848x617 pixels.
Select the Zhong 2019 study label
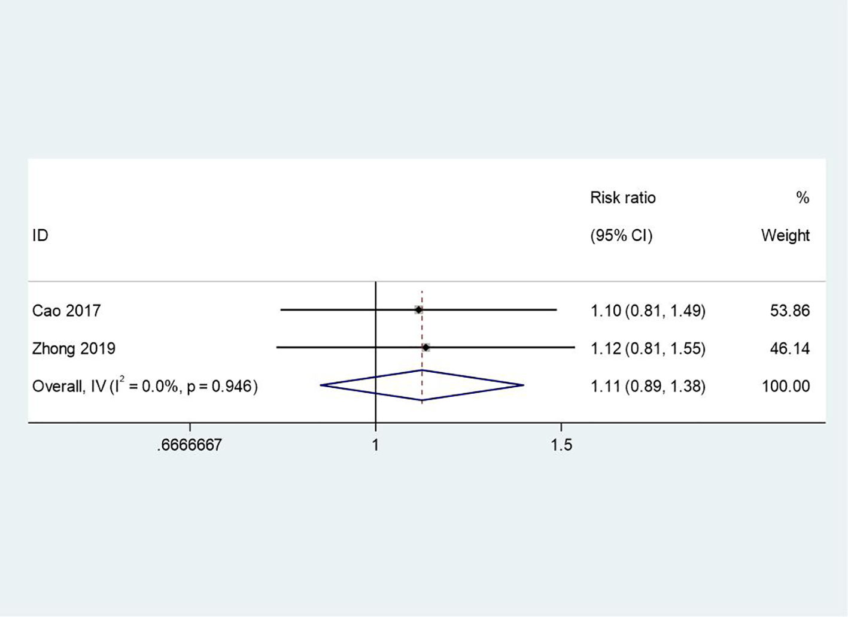pyautogui.click(x=74, y=348)
